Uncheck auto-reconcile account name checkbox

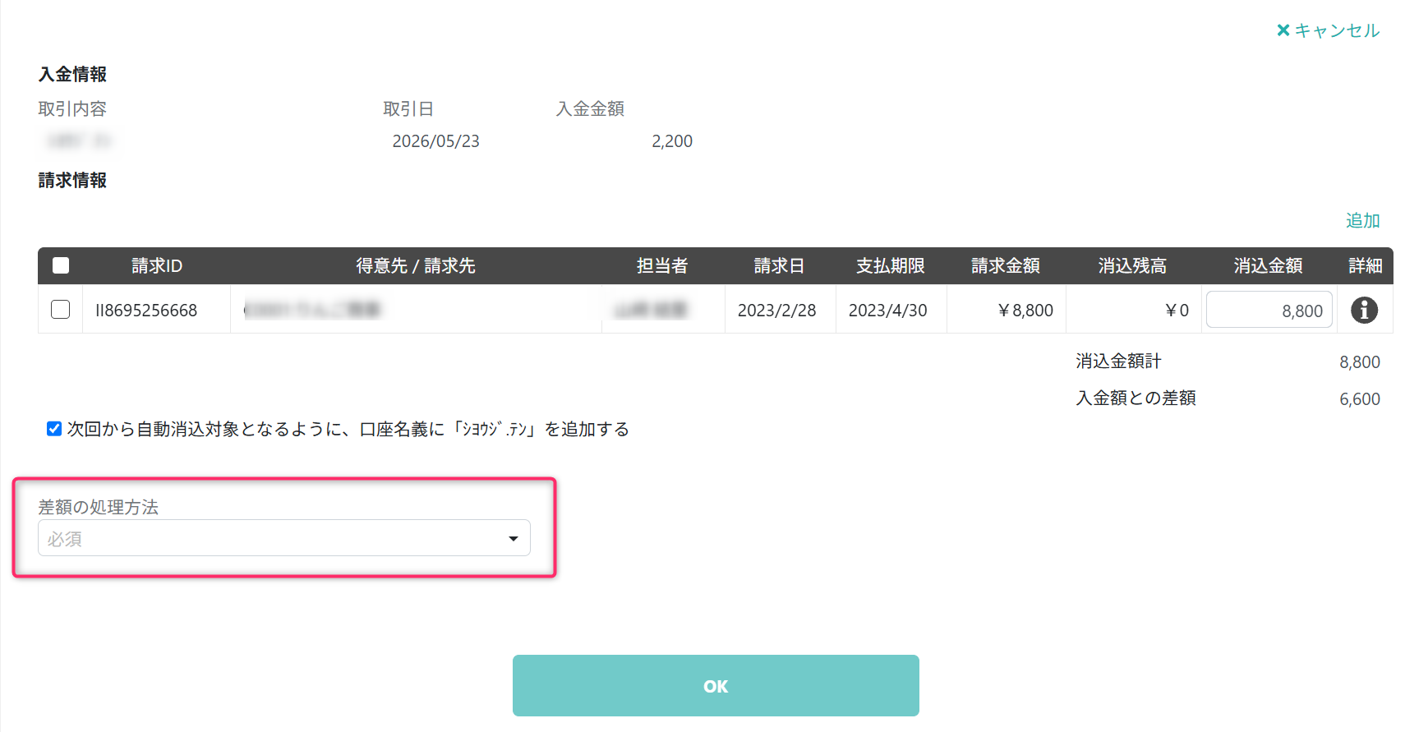point(54,429)
